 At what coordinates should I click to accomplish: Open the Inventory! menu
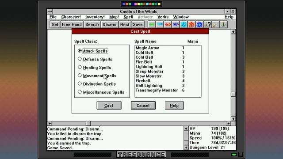(95, 17)
